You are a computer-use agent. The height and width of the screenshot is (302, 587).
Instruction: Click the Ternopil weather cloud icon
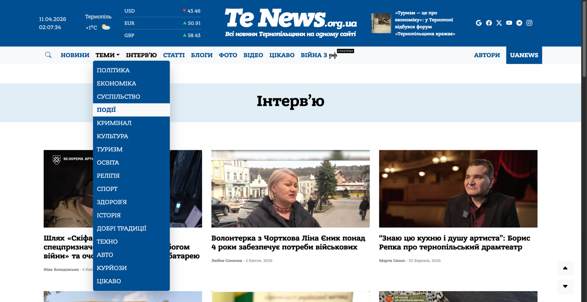click(106, 27)
